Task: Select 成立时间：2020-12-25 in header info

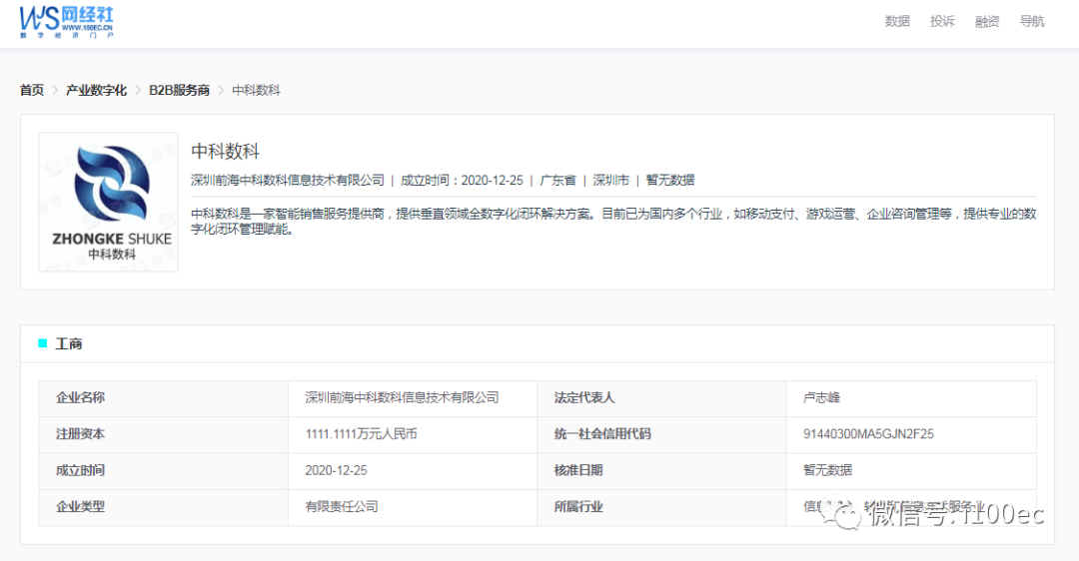Action: point(462,180)
